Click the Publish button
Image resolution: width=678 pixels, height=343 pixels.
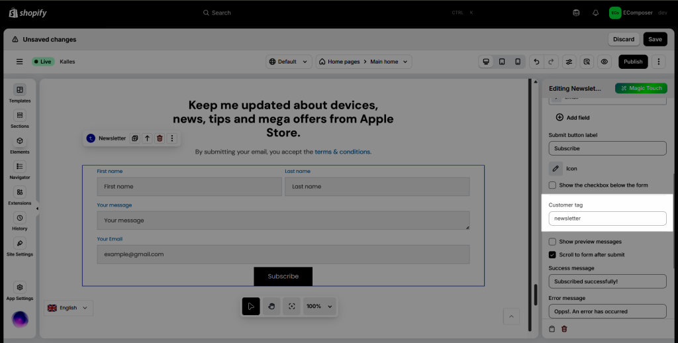pyautogui.click(x=633, y=62)
